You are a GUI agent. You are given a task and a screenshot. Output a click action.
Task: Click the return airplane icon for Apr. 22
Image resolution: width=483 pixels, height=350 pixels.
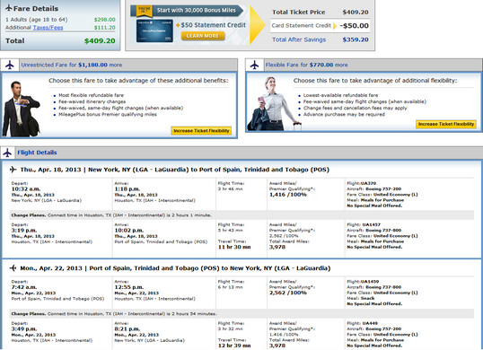13,267
